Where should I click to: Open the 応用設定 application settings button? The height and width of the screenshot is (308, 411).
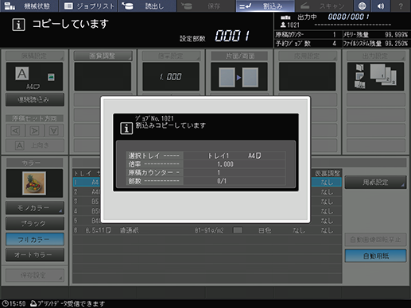(x=307, y=56)
